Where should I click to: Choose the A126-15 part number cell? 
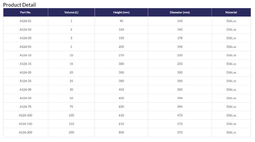[25, 64]
